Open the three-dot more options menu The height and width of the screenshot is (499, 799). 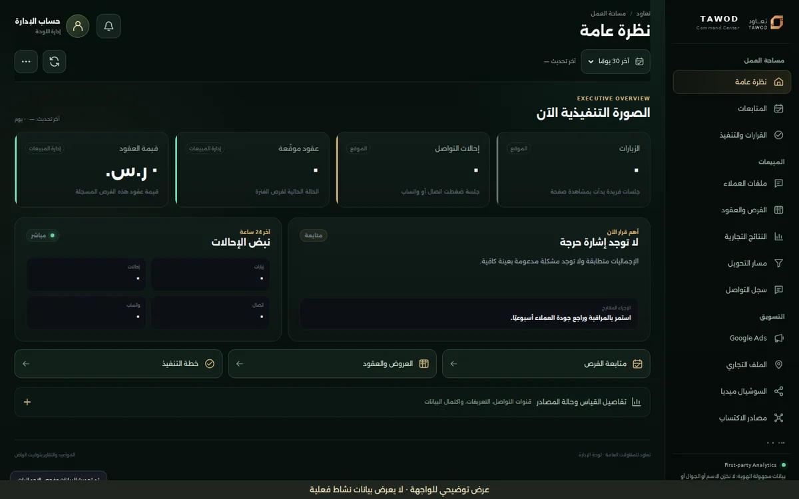(x=26, y=61)
